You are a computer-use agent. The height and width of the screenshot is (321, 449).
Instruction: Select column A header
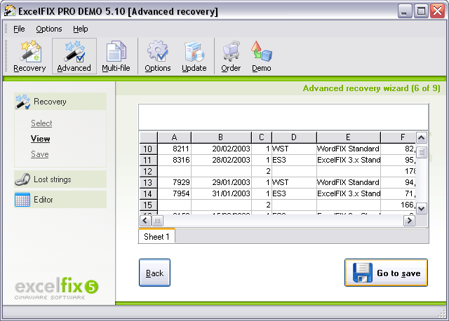174,137
